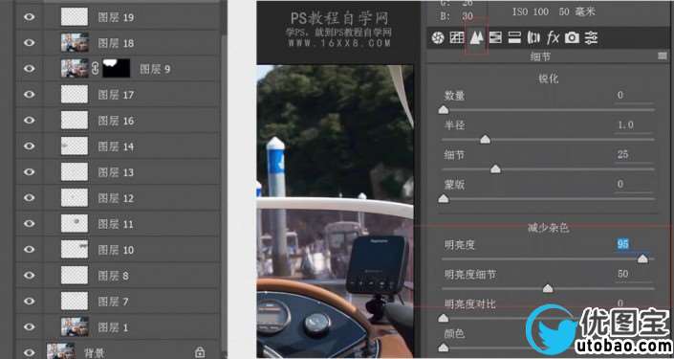Click the 图层 14 thumbnail
Screen dimensions: 674x359
(x=75, y=146)
